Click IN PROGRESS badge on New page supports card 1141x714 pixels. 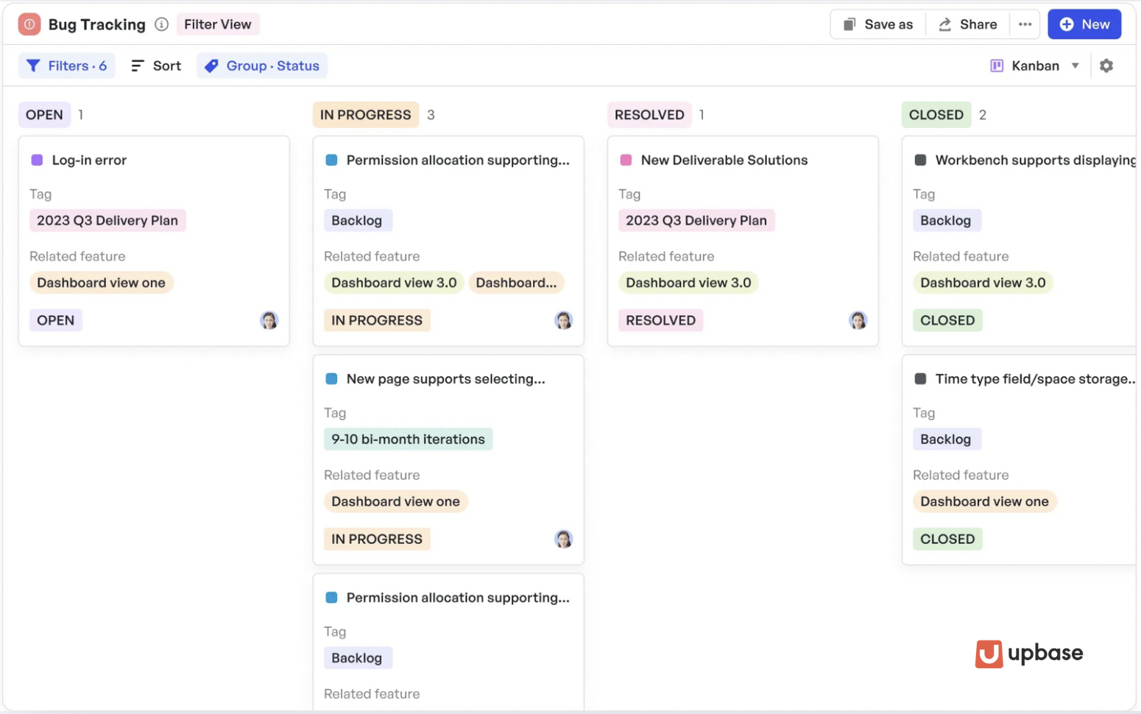[377, 539]
